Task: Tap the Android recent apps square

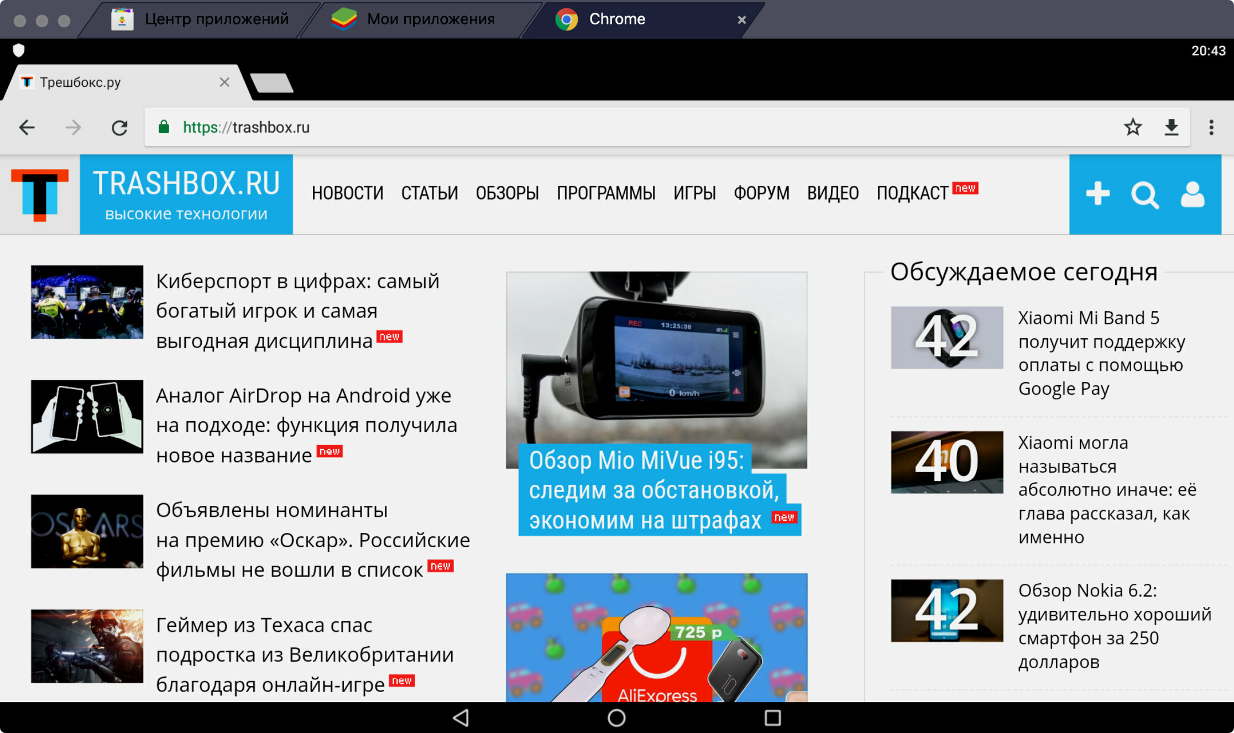Action: tap(772, 718)
